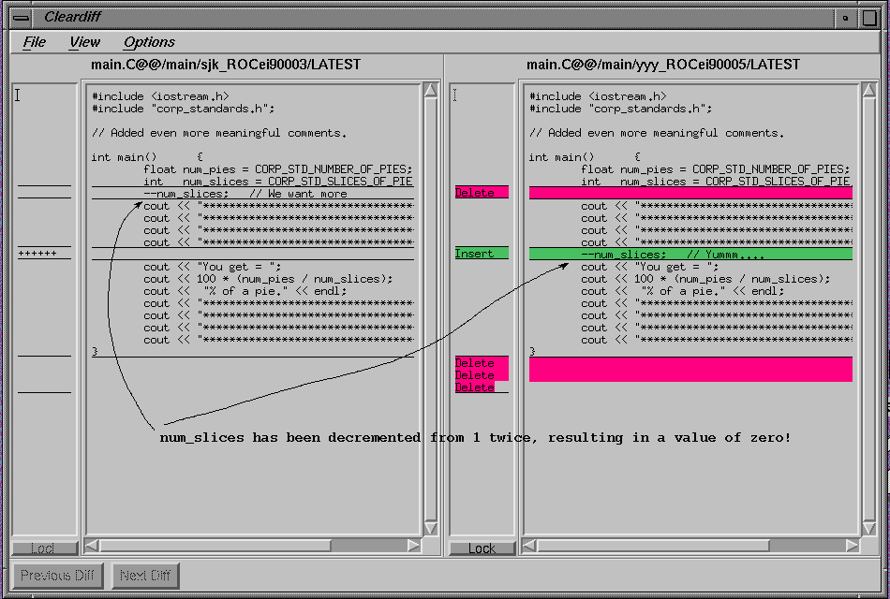
Task: Click the Next Diff button
Action: pyautogui.click(x=145, y=576)
